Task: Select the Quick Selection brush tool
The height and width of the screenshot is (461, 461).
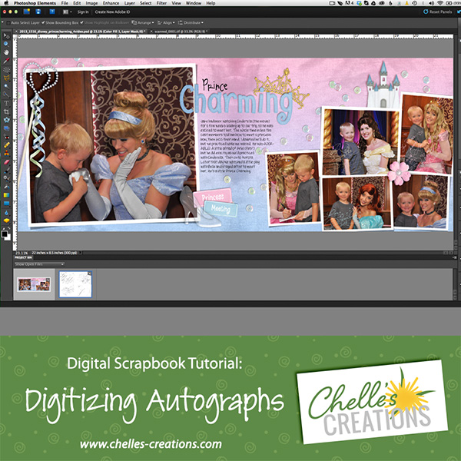Action: (x=6, y=95)
